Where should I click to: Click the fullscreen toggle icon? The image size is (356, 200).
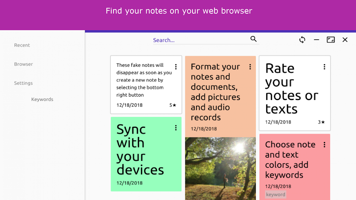[331, 40]
